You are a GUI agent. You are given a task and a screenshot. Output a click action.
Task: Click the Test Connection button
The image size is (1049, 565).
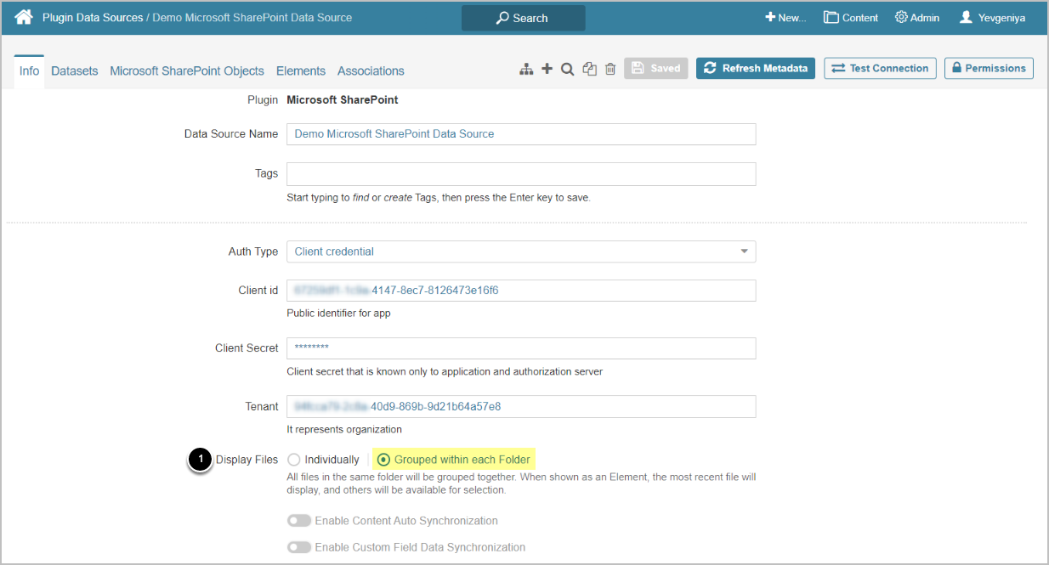(x=880, y=68)
